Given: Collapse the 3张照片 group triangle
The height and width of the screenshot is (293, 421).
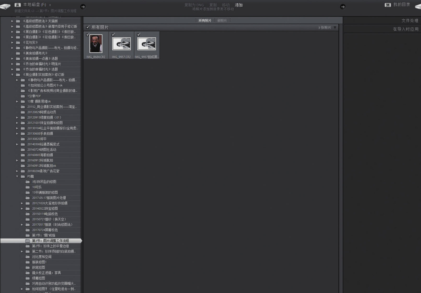Looking at the screenshot, I should click(x=335, y=27).
